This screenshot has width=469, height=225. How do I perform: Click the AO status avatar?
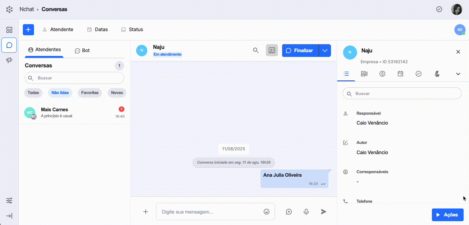(x=460, y=30)
